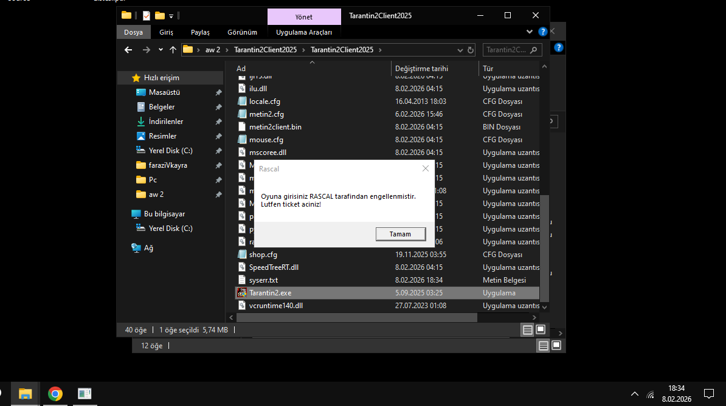Switch to details view icon in status bar
The width and height of the screenshot is (726, 406).
[x=527, y=330]
